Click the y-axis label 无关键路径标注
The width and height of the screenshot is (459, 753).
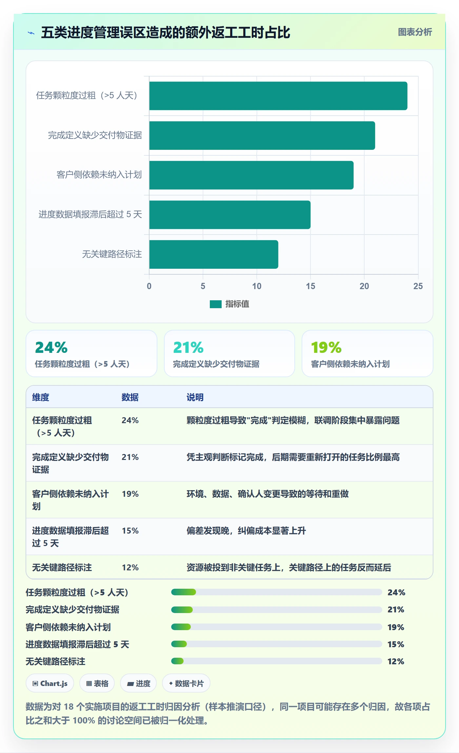click(x=112, y=254)
